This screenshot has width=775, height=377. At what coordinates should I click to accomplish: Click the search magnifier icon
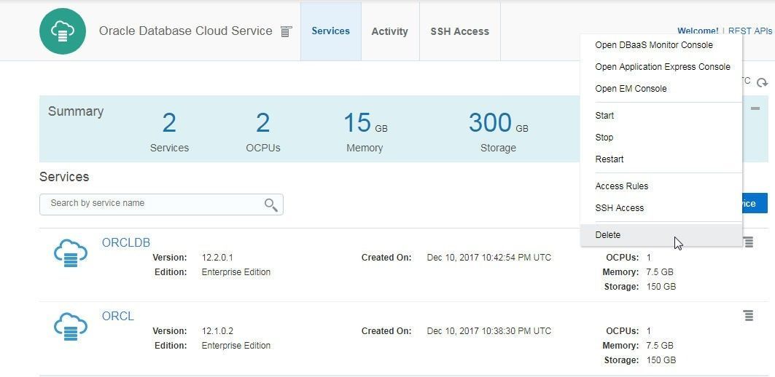click(271, 205)
